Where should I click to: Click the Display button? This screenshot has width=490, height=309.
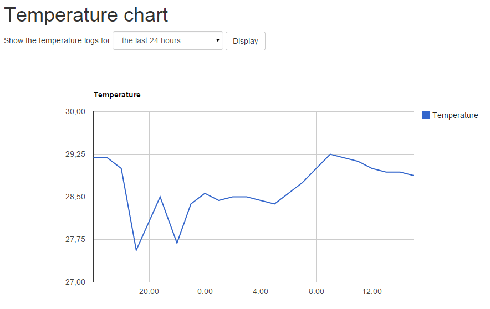pos(246,41)
